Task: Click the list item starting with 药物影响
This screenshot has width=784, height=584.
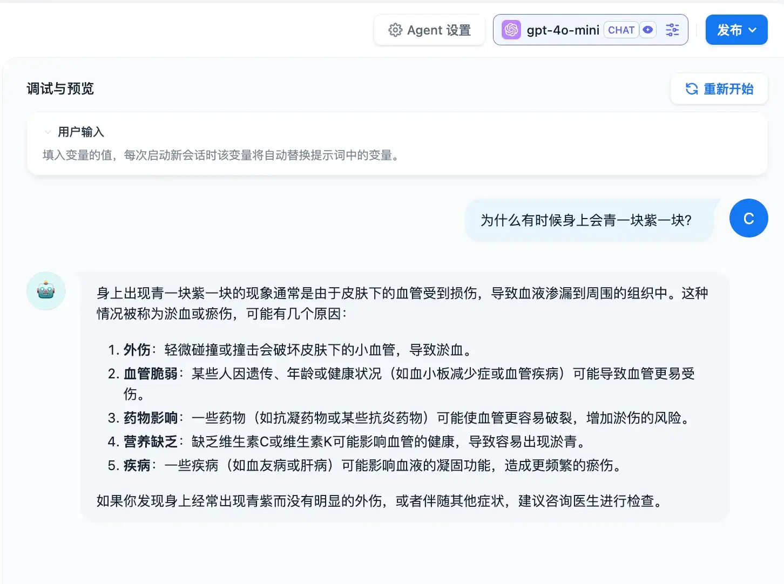Action: click(x=401, y=418)
